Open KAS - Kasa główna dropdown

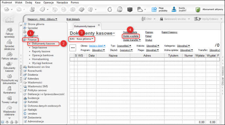(82, 39)
